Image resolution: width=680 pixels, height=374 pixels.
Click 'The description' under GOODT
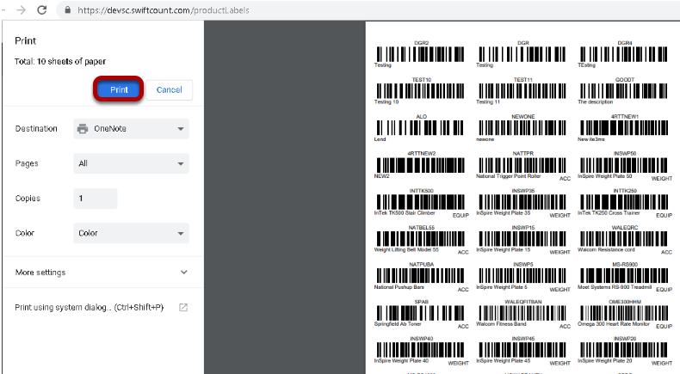pos(595,101)
